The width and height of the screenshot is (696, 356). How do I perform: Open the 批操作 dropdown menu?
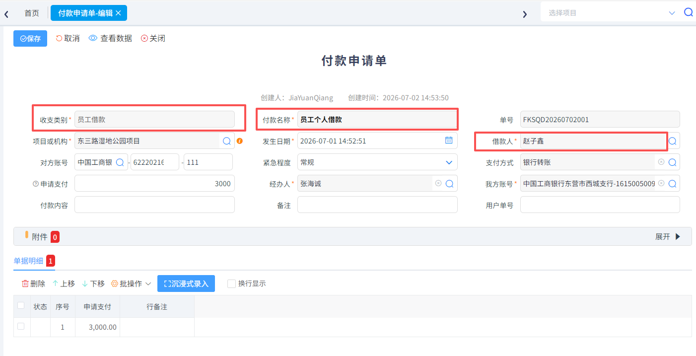(x=131, y=284)
